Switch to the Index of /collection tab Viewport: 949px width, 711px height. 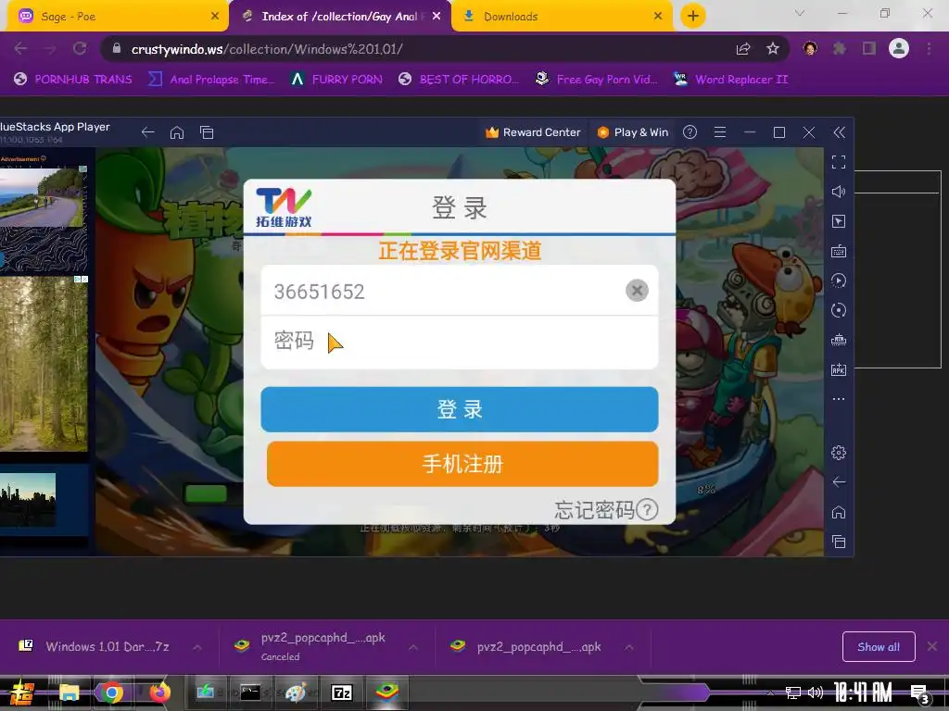click(x=340, y=17)
